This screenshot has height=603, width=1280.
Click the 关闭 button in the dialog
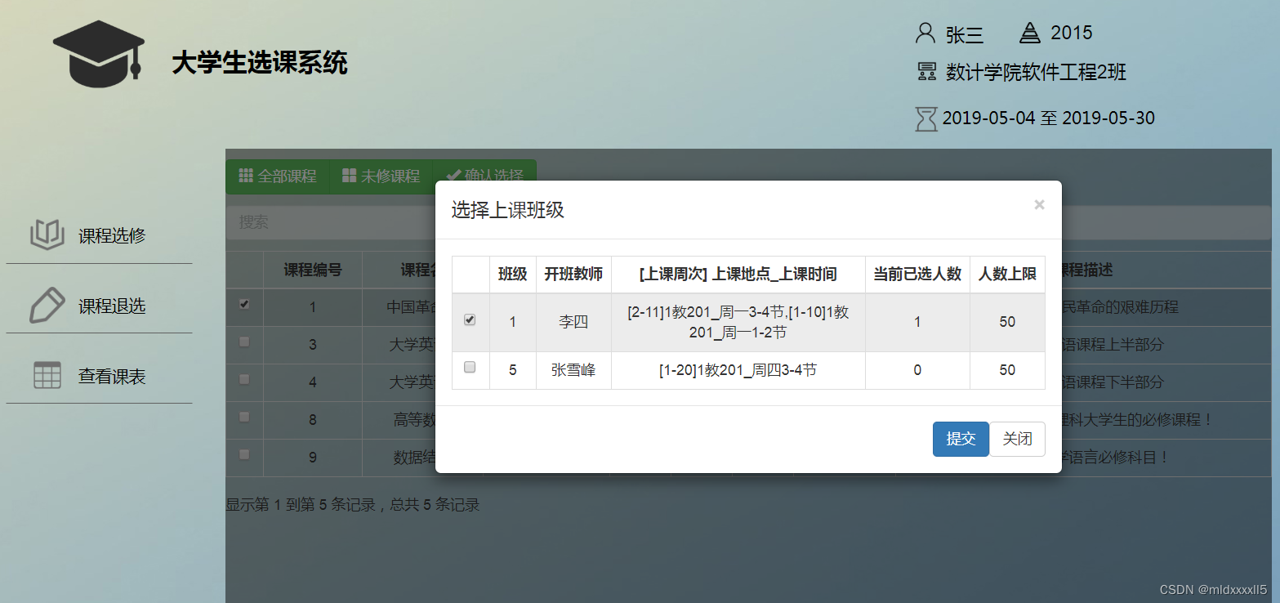click(x=1017, y=439)
